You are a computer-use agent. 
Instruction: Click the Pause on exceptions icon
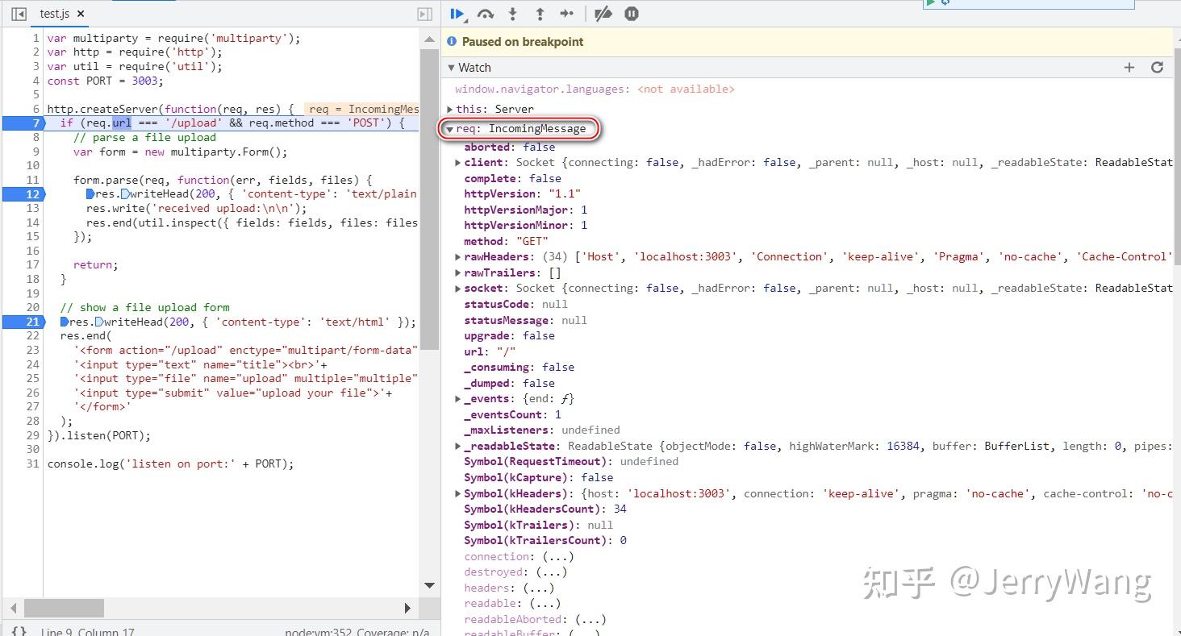(x=632, y=14)
